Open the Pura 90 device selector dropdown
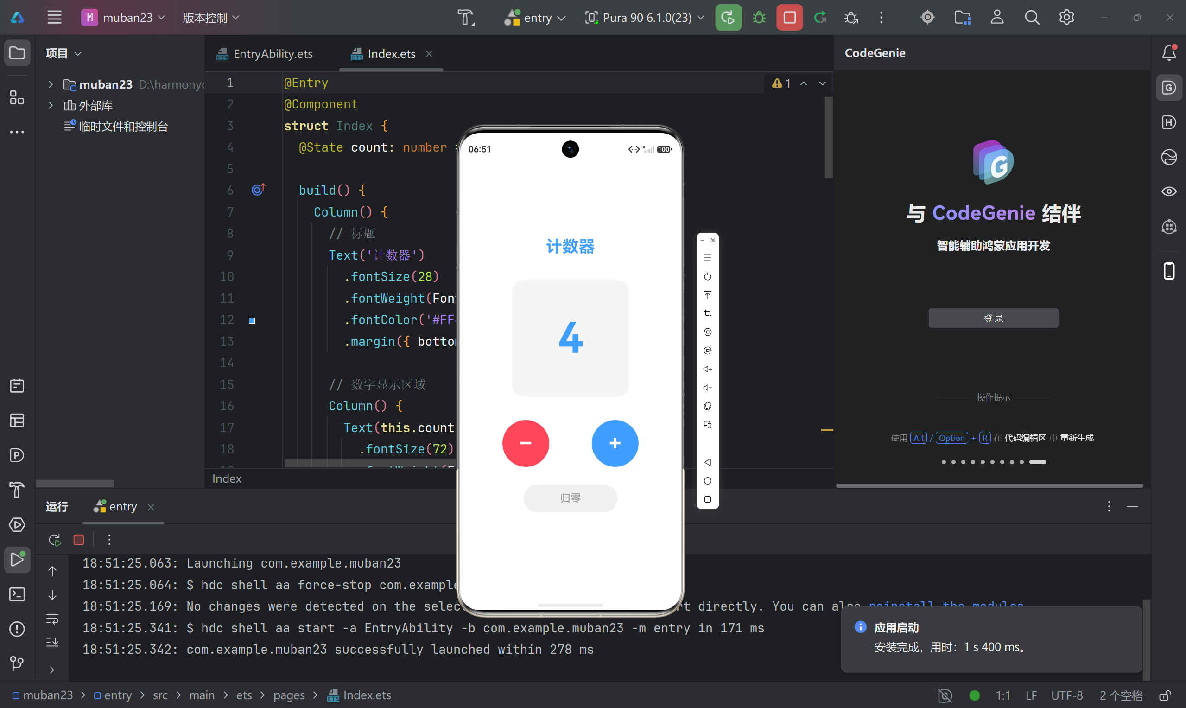1186x708 pixels. click(x=644, y=18)
